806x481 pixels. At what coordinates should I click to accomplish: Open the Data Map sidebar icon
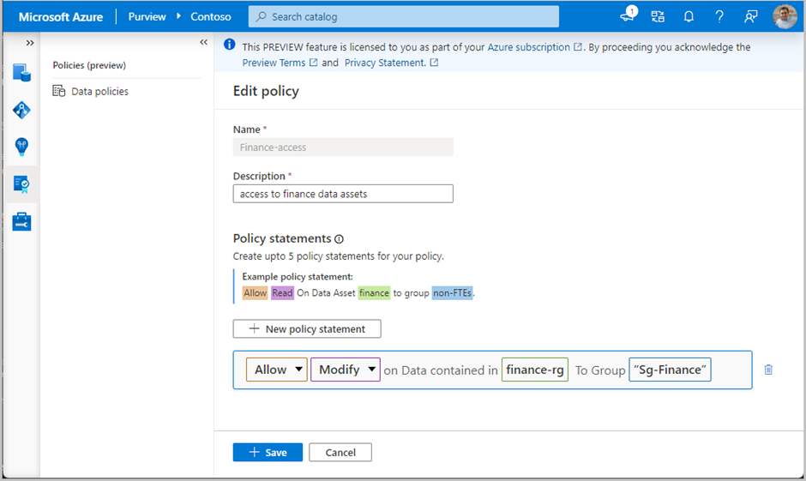pos(21,110)
